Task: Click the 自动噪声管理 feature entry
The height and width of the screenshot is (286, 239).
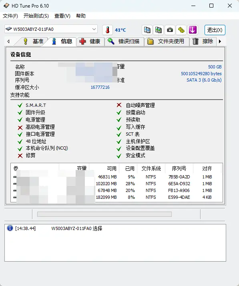Action: pos(140,105)
